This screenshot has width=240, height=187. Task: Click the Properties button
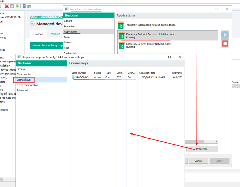pyautogui.click(x=202, y=149)
